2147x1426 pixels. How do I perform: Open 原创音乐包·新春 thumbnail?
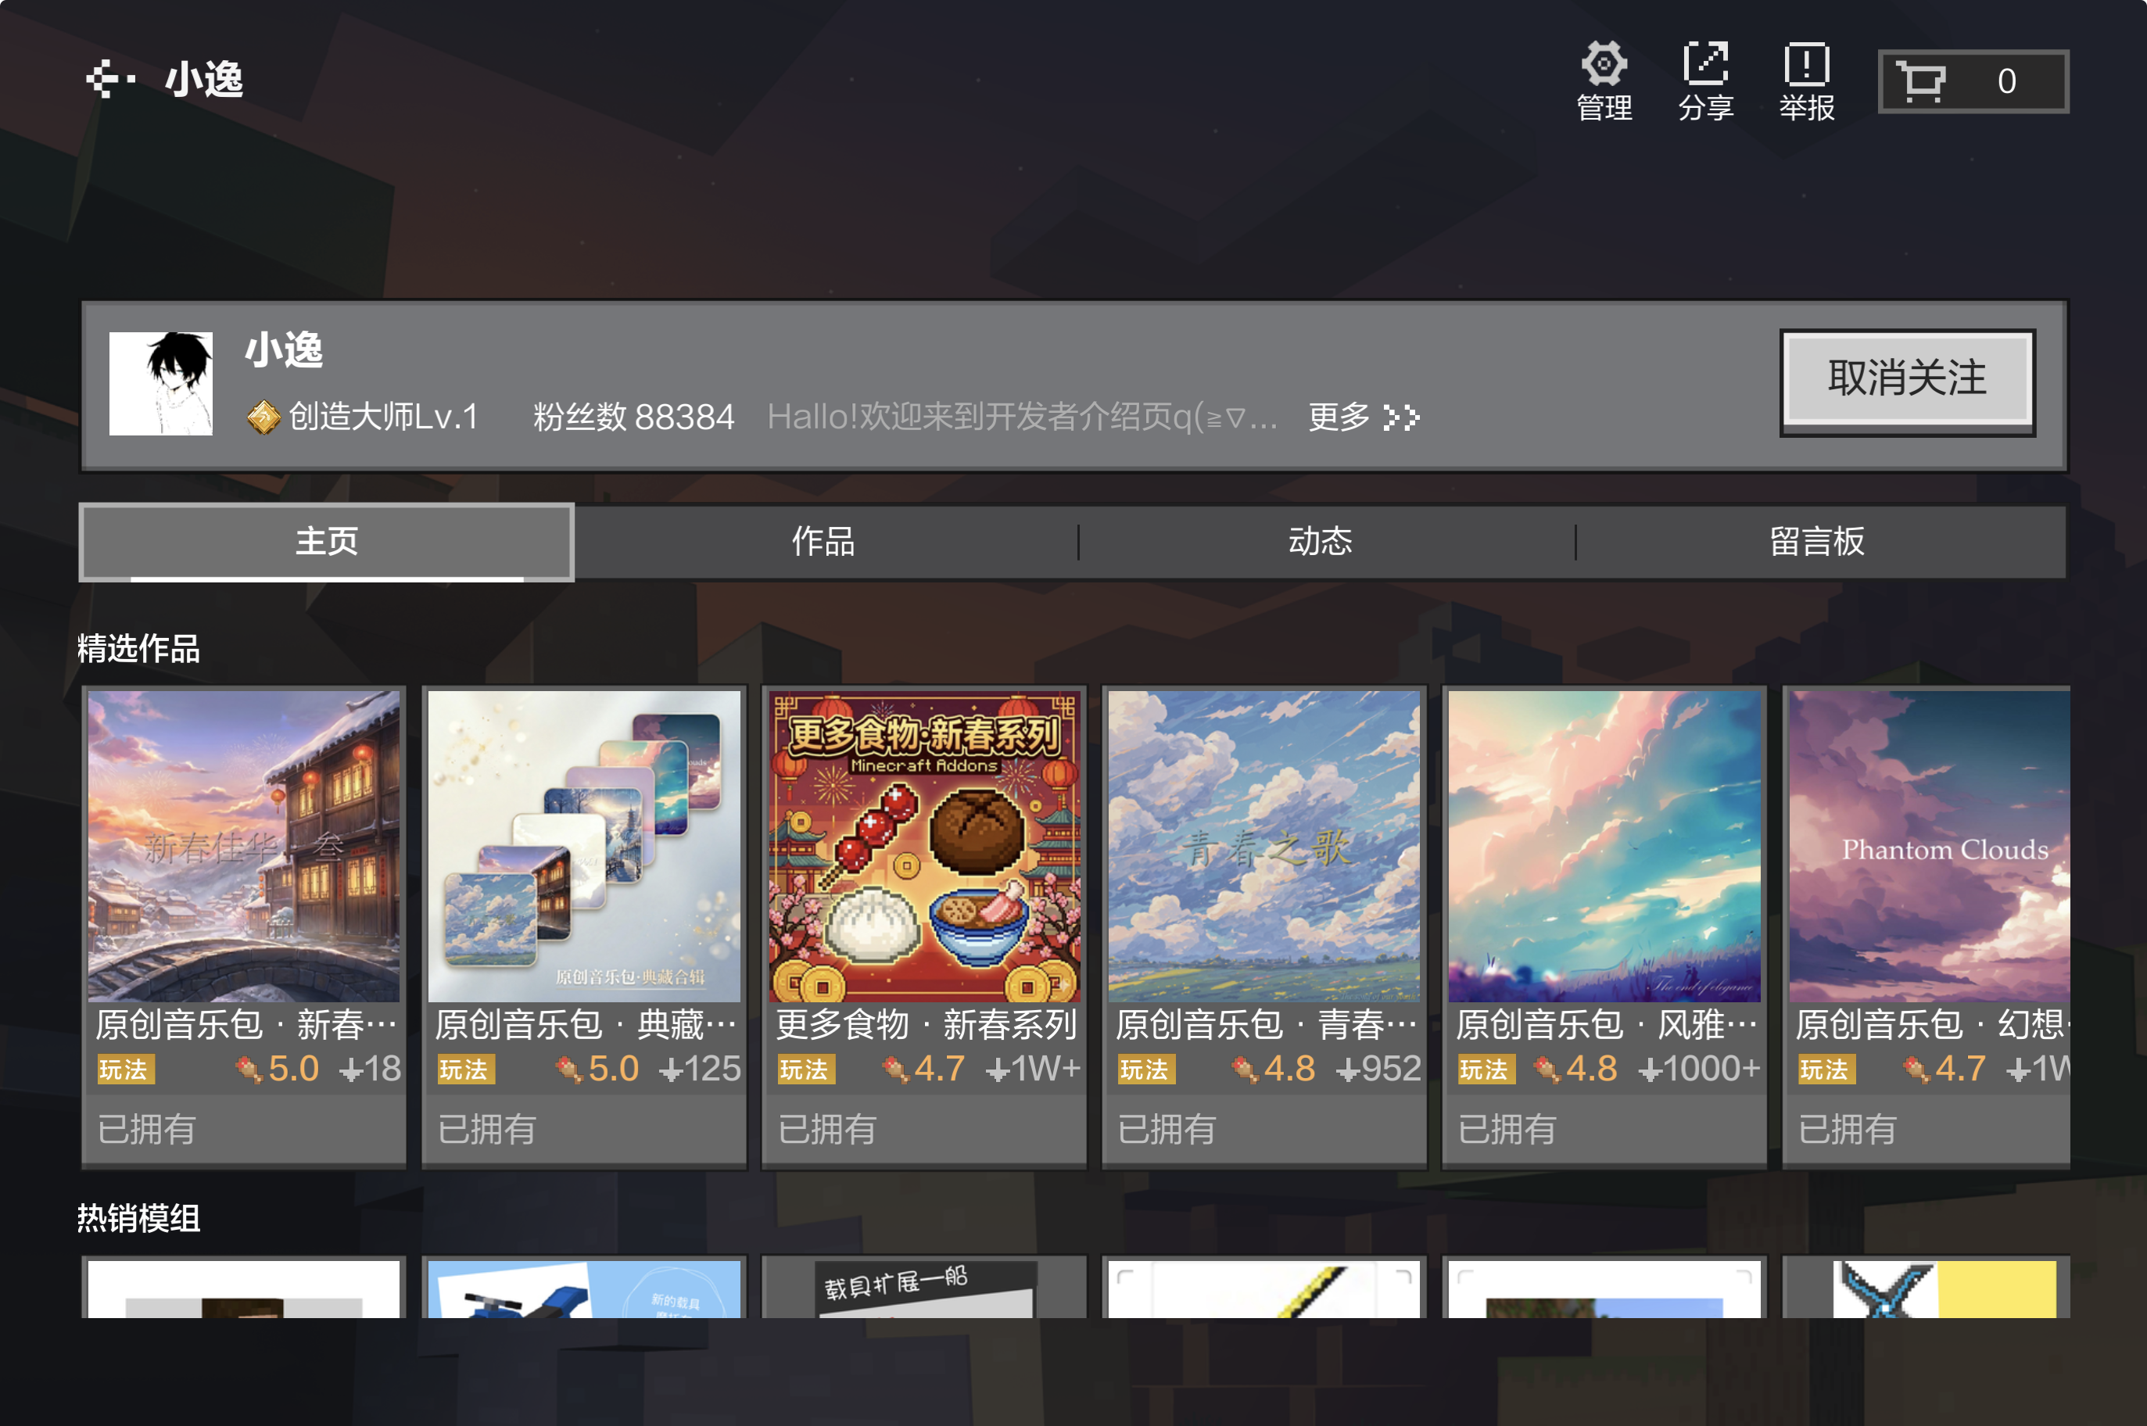coord(244,846)
